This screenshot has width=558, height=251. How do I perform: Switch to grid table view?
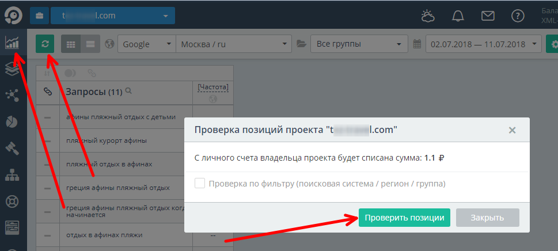[x=71, y=44]
